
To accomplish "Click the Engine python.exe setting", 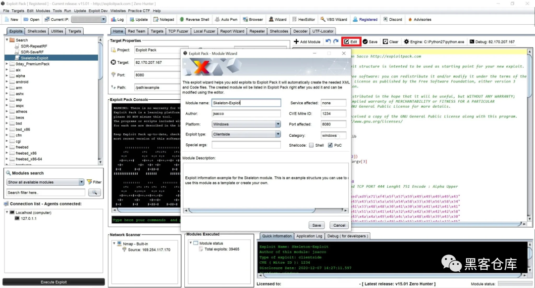I will 433,41.
